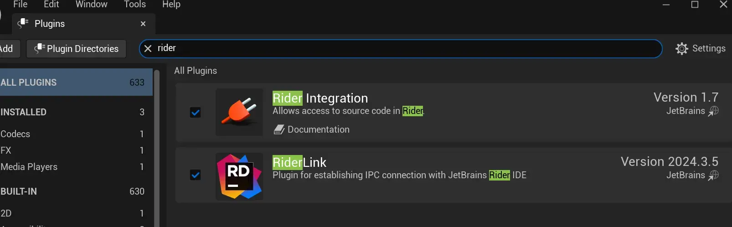Open the Rider Integration Documentation link

coord(318,129)
